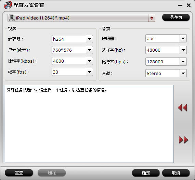Expand the audio bitrate 128000 dropdown

183,62
